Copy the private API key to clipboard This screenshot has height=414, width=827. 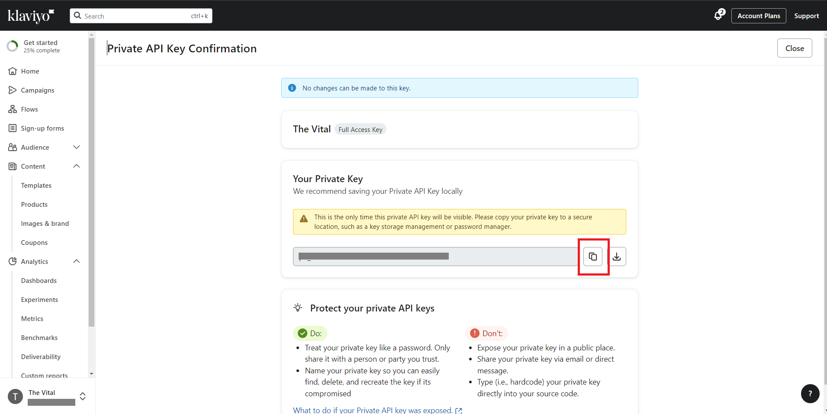[x=592, y=257]
